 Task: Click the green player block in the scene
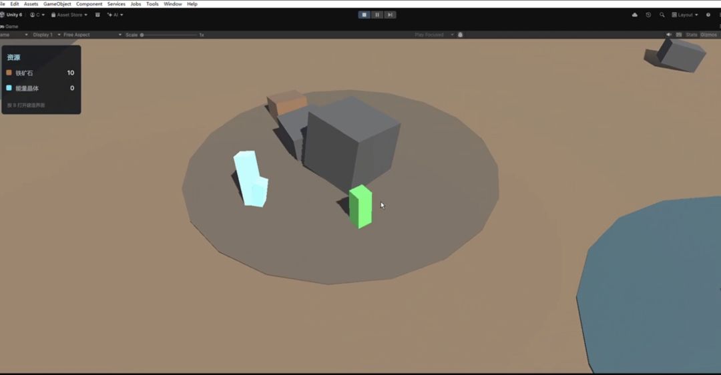[360, 207]
